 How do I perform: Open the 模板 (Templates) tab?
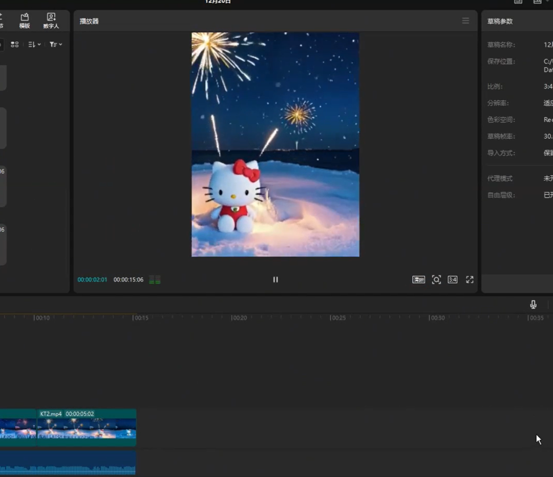[x=25, y=20]
